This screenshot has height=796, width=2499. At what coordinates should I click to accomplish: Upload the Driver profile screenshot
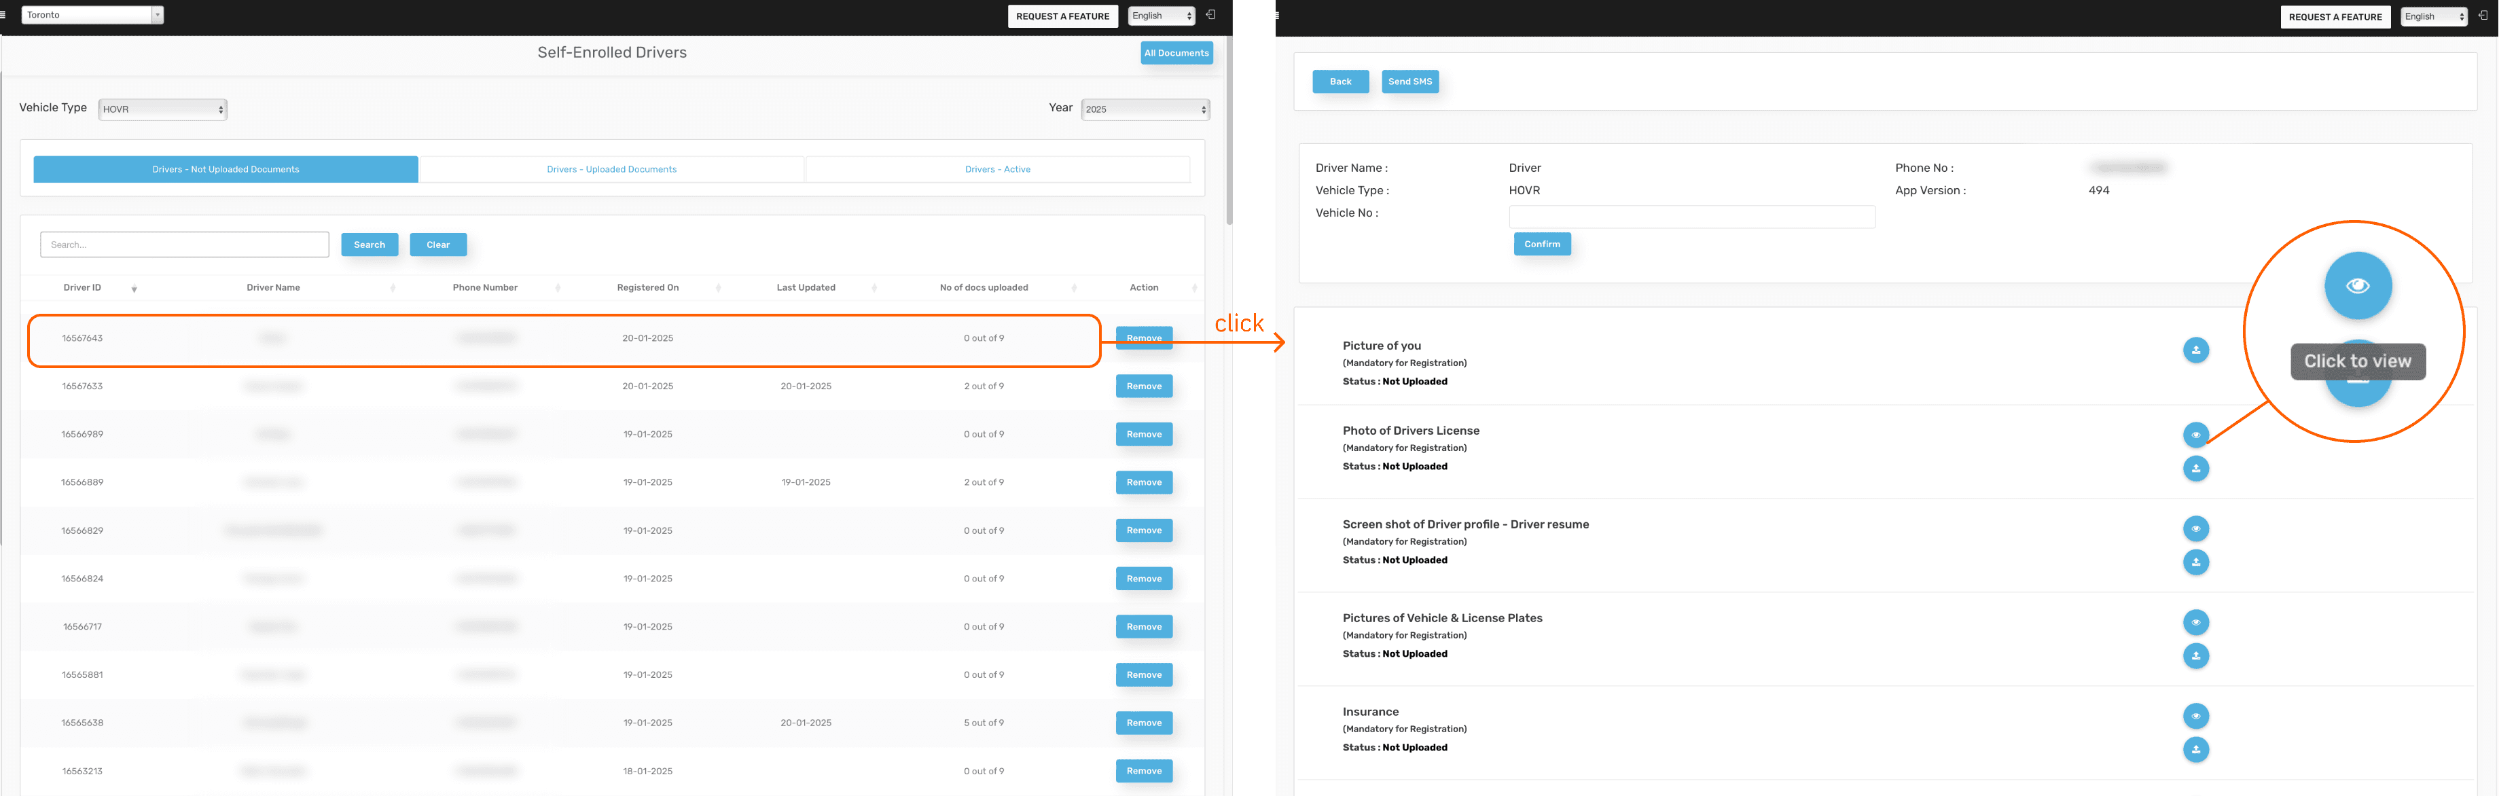[2195, 562]
